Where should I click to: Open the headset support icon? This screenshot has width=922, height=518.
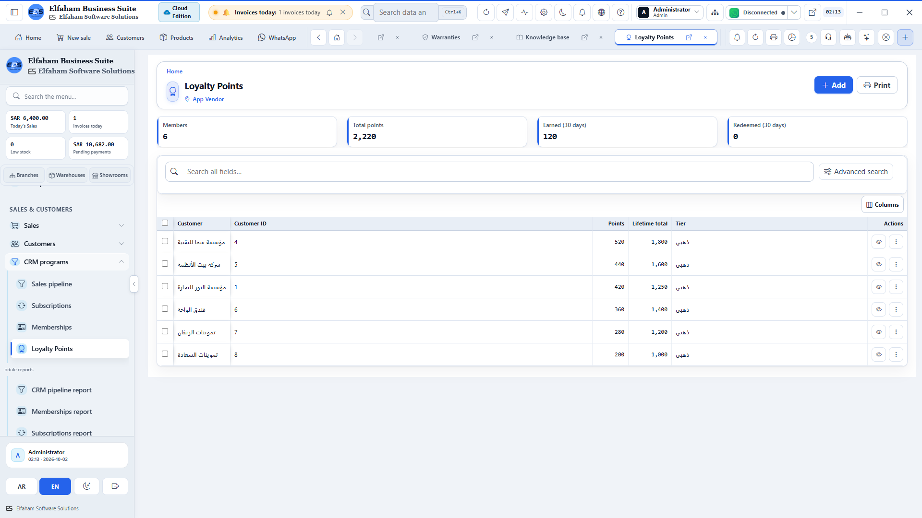tap(828, 37)
